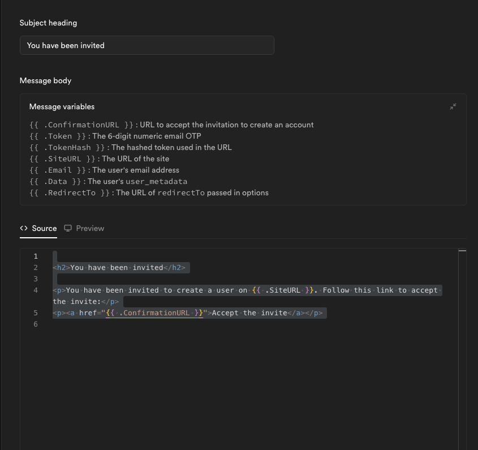Click the .SiteURL placeholder in editor line 4
Screen dimensions: 478x450
[283, 290]
